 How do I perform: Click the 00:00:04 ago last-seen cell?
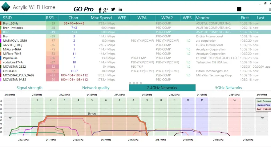(x=261, y=66)
